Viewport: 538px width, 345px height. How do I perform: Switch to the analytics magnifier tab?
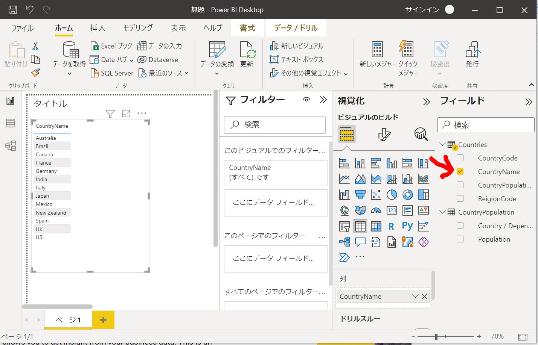(421, 134)
